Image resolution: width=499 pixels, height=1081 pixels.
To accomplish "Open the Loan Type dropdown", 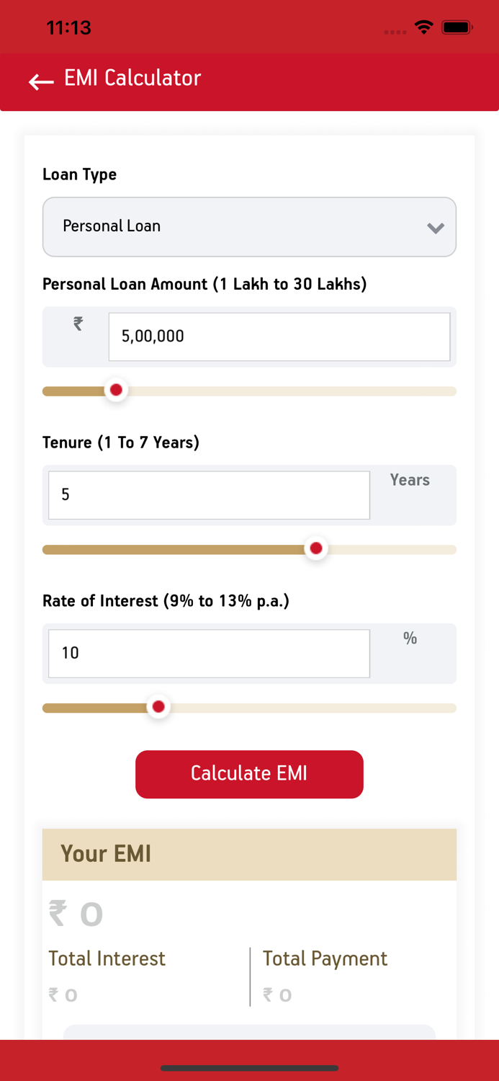I will coord(249,226).
